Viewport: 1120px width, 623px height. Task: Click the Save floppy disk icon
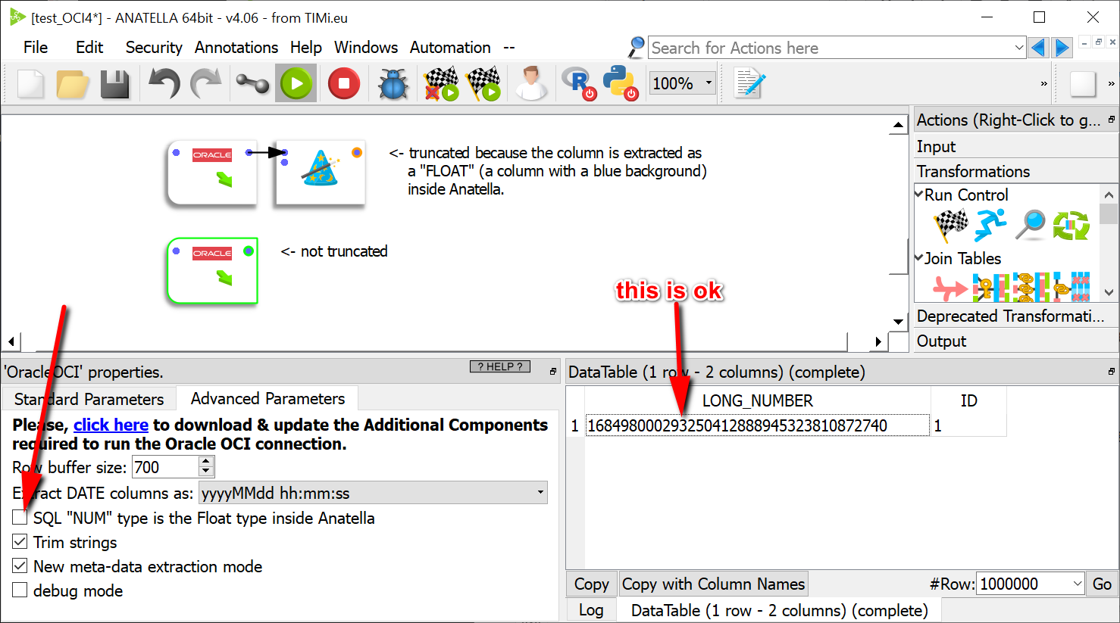(x=115, y=83)
